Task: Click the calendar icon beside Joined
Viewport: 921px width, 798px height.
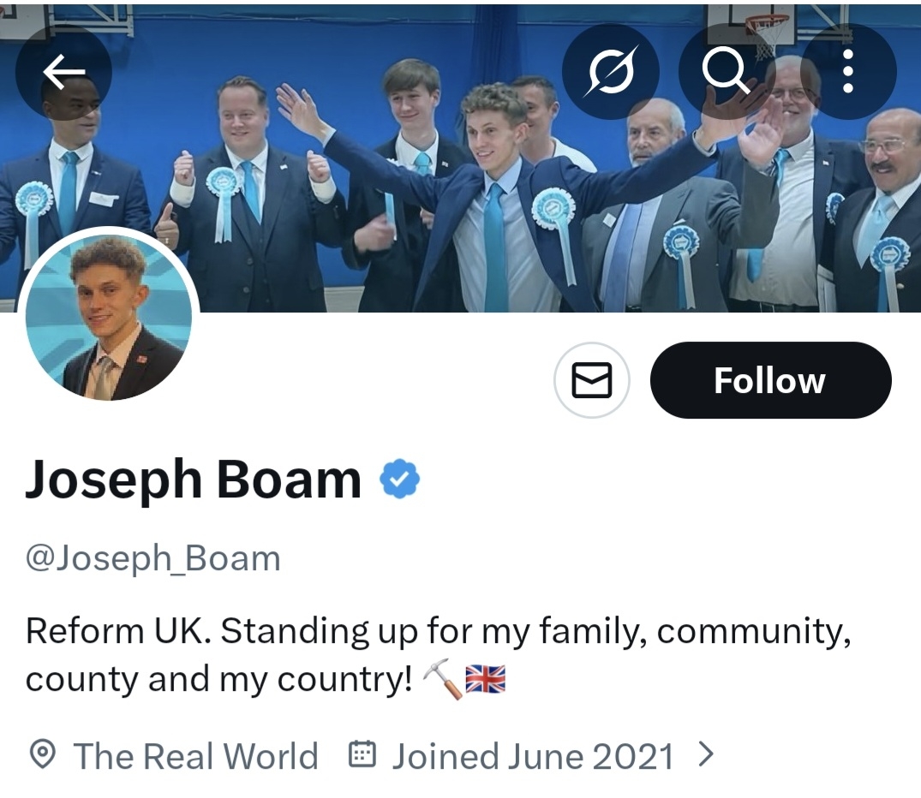Action: [363, 755]
